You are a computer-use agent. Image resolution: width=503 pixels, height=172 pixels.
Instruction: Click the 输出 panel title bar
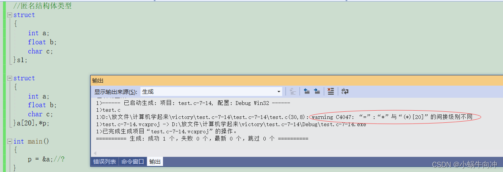pyautogui.click(x=297, y=80)
